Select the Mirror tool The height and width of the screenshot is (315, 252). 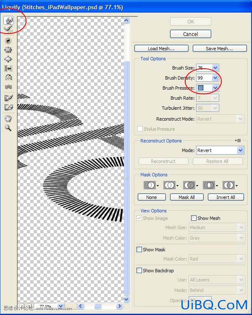[8, 78]
